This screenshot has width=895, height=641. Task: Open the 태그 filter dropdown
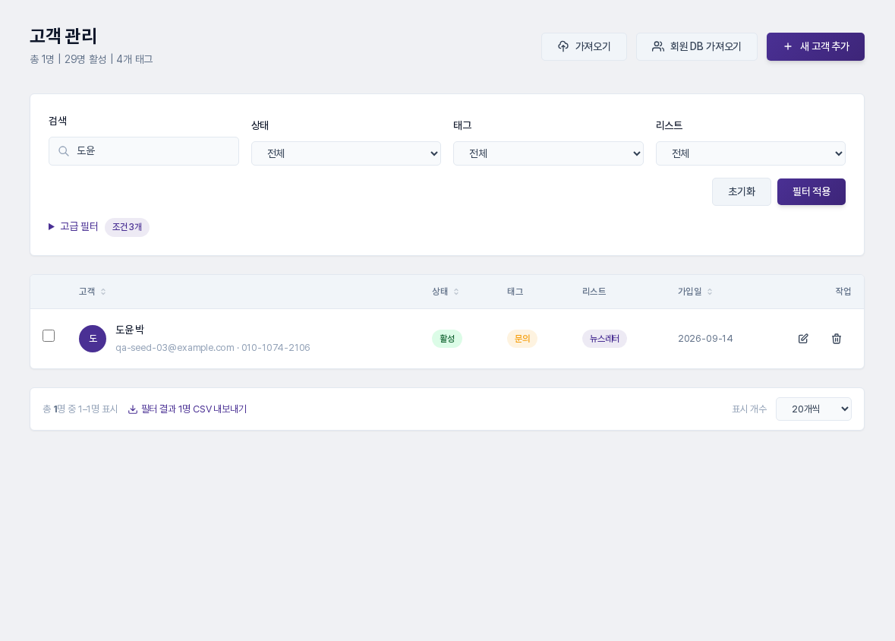point(548,153)
